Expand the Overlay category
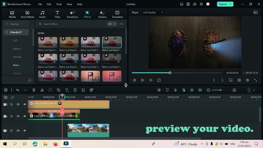Screen dimensions: 263x148 16,24
